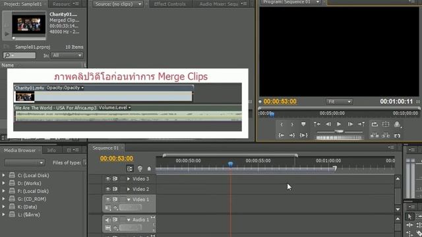Click the Extract button

pyautogui.click(x=386, y=135)
